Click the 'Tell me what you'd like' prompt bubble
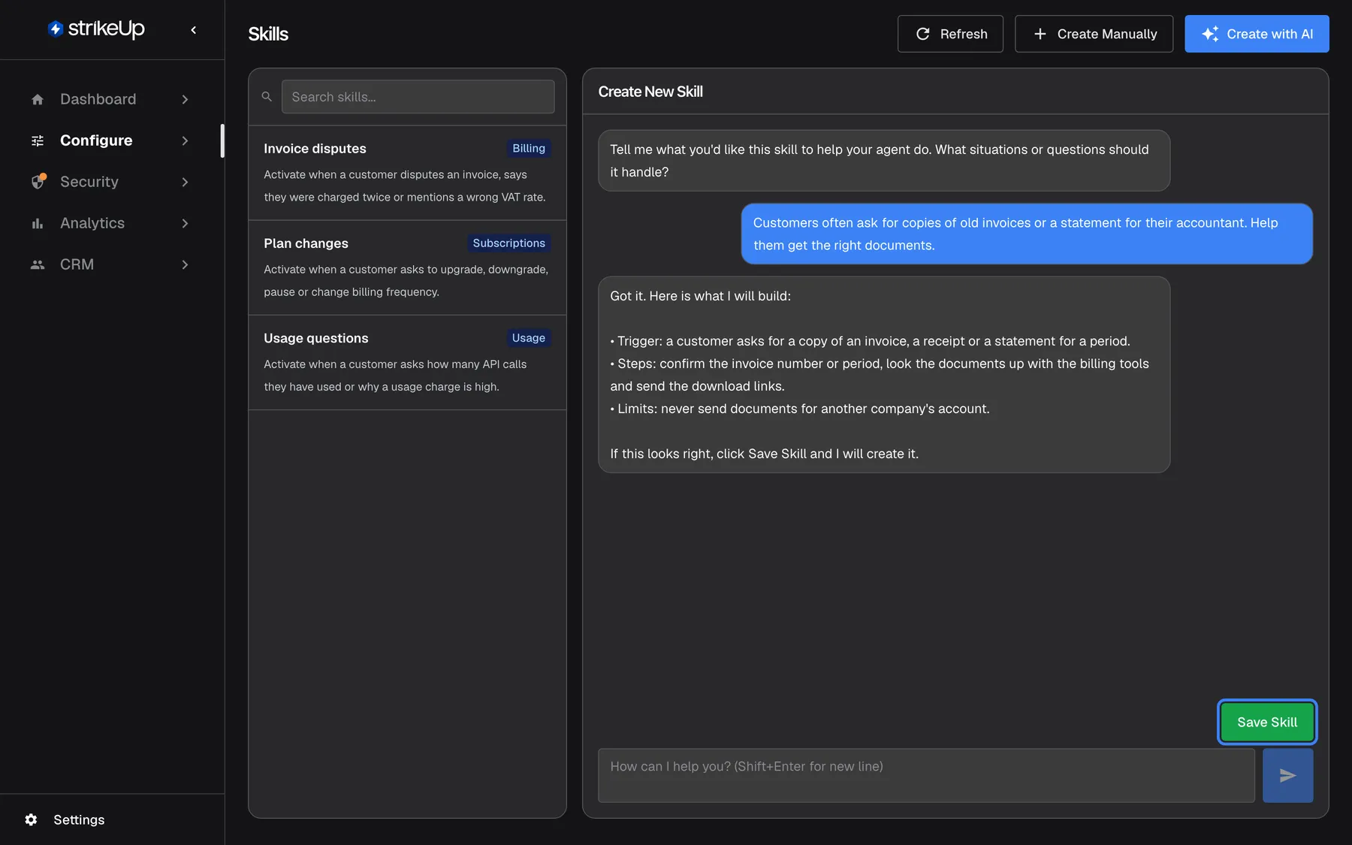 pos(884,161)
